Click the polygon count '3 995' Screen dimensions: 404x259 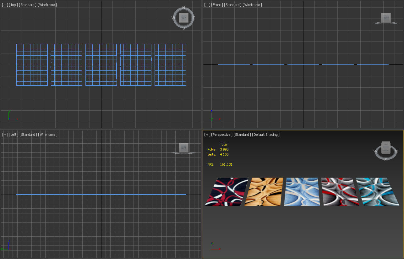pos(224,149)
